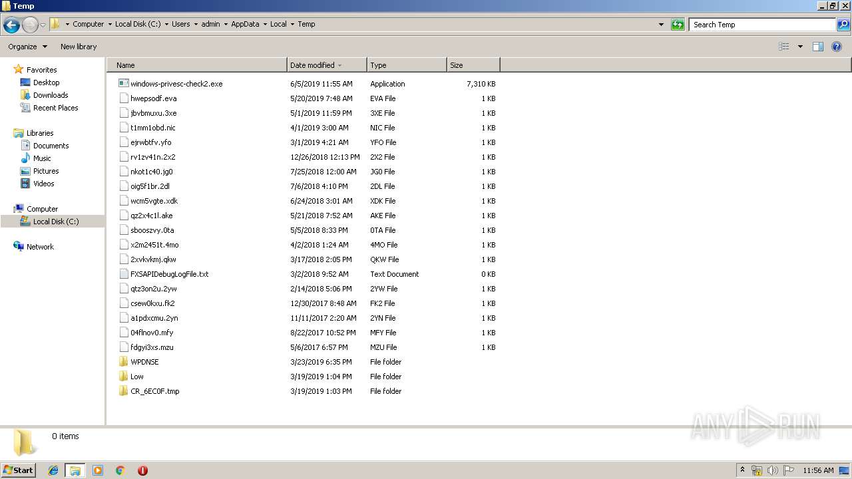Click the search magnifier icon
The image size is (852, 479).
[843, 25]
